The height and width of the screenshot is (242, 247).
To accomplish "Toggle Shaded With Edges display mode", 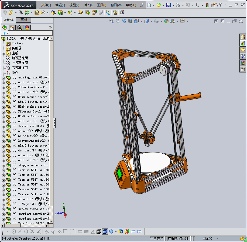I will tap(105, 231).
